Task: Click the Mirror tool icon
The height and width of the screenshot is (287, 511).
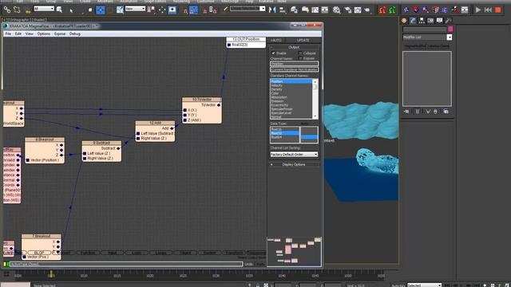Action: 272,10
